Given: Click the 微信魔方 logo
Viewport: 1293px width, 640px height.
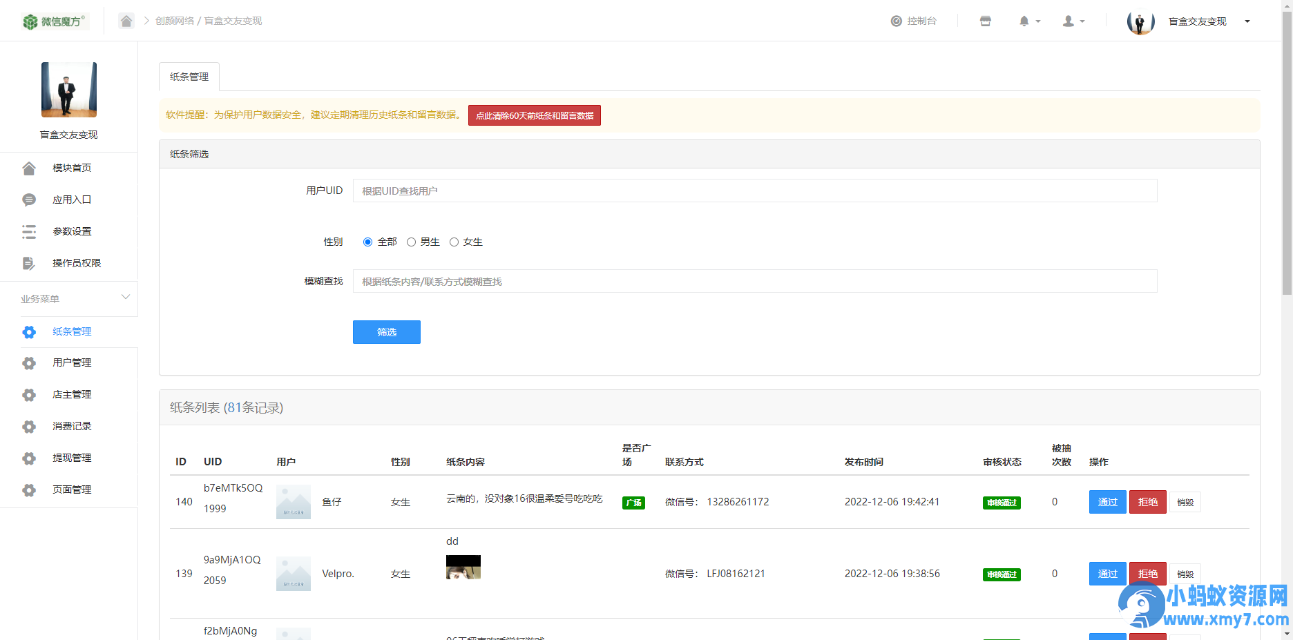Looking at the screenshot, I should [x=54, y=21].
